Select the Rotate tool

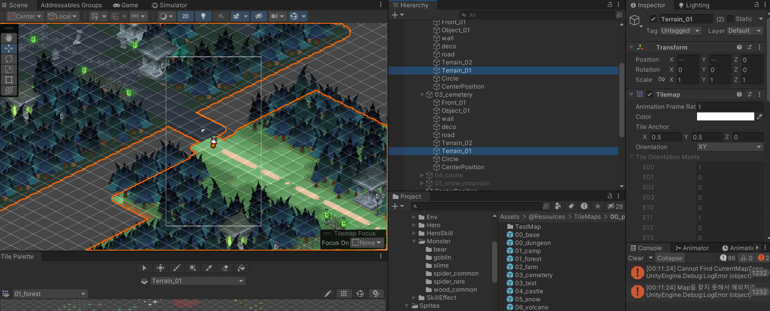tap(9, 59)
